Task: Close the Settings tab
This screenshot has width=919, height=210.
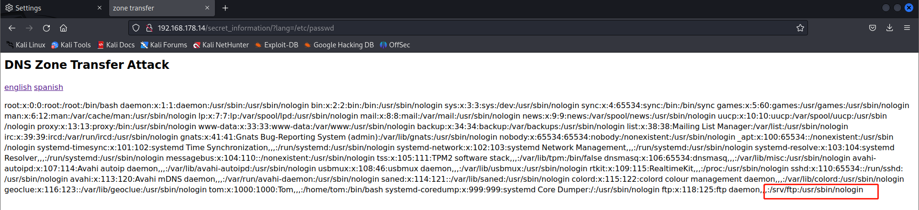Action: (x=100, y=8)
